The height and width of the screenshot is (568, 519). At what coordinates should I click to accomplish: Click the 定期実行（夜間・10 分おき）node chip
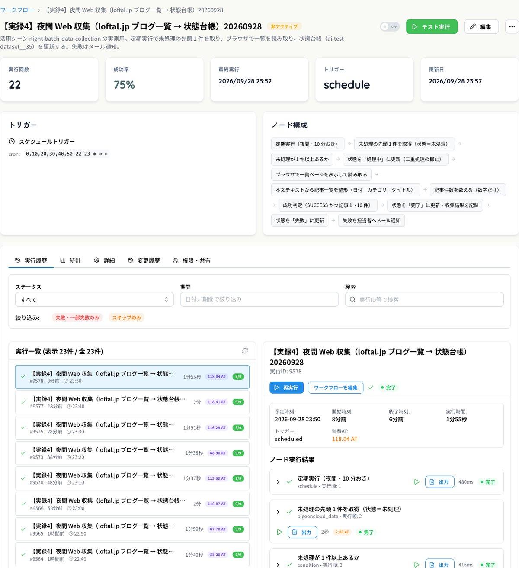[308, 144]
